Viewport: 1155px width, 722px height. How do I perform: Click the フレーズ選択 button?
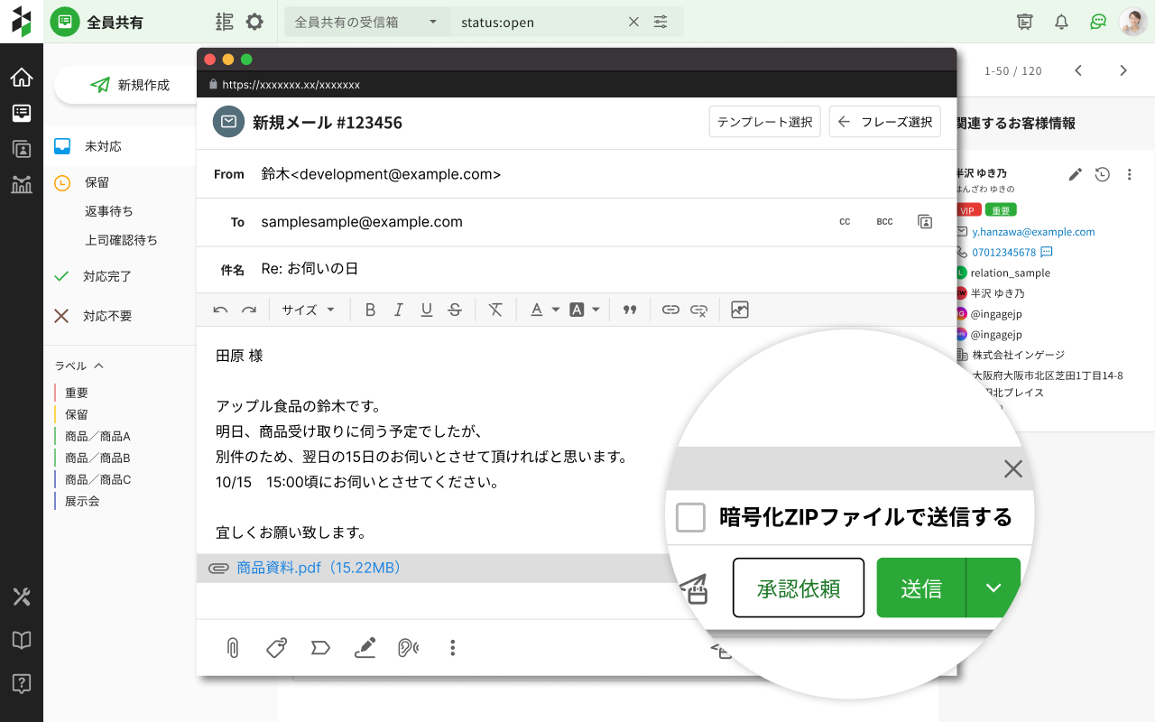point(884,122)
